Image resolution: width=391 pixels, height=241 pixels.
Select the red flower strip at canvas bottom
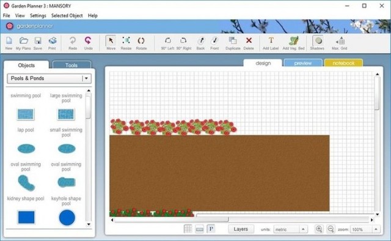coord(152,212)
